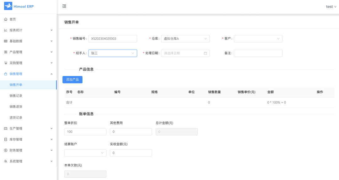Open the 仓库 warehouse dropdown
339x180 pixels.
click(185, 39)
